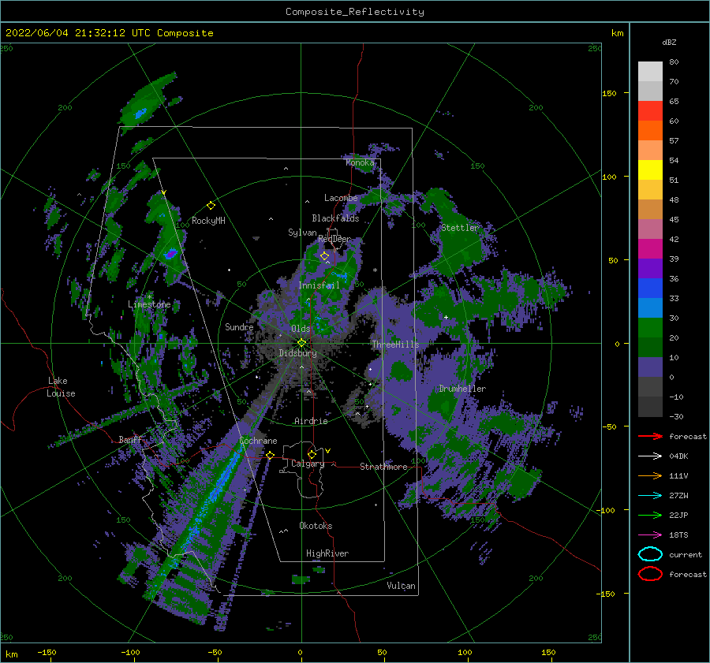710x663 pixels.
Task: Click the 04DK legend label
Action: point(678,456)
